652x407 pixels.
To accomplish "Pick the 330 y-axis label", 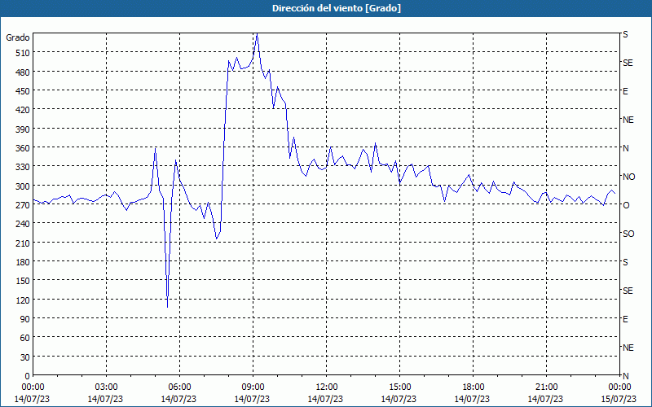I will (x=23, y=167).
